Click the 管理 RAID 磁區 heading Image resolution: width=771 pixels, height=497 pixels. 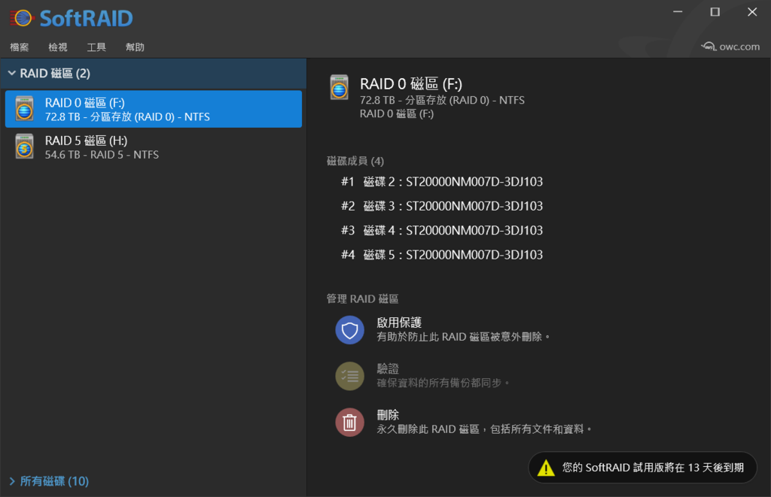(x=362, y=299)
